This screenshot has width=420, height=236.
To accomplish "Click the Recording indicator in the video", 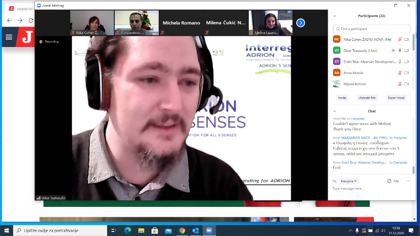I will 49,42.
